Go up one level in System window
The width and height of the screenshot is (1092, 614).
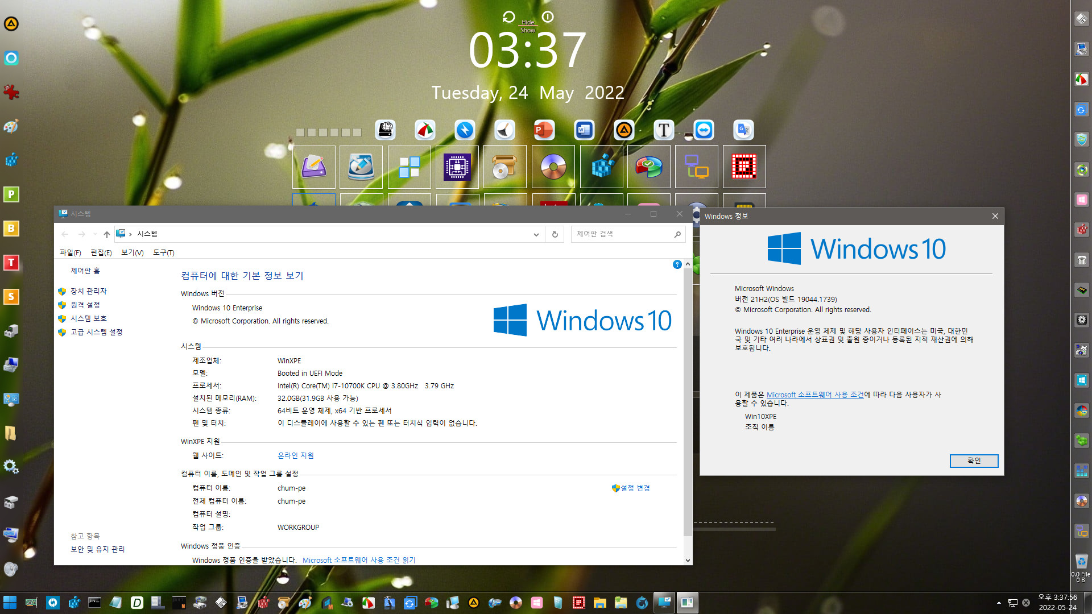click(106, 234)
